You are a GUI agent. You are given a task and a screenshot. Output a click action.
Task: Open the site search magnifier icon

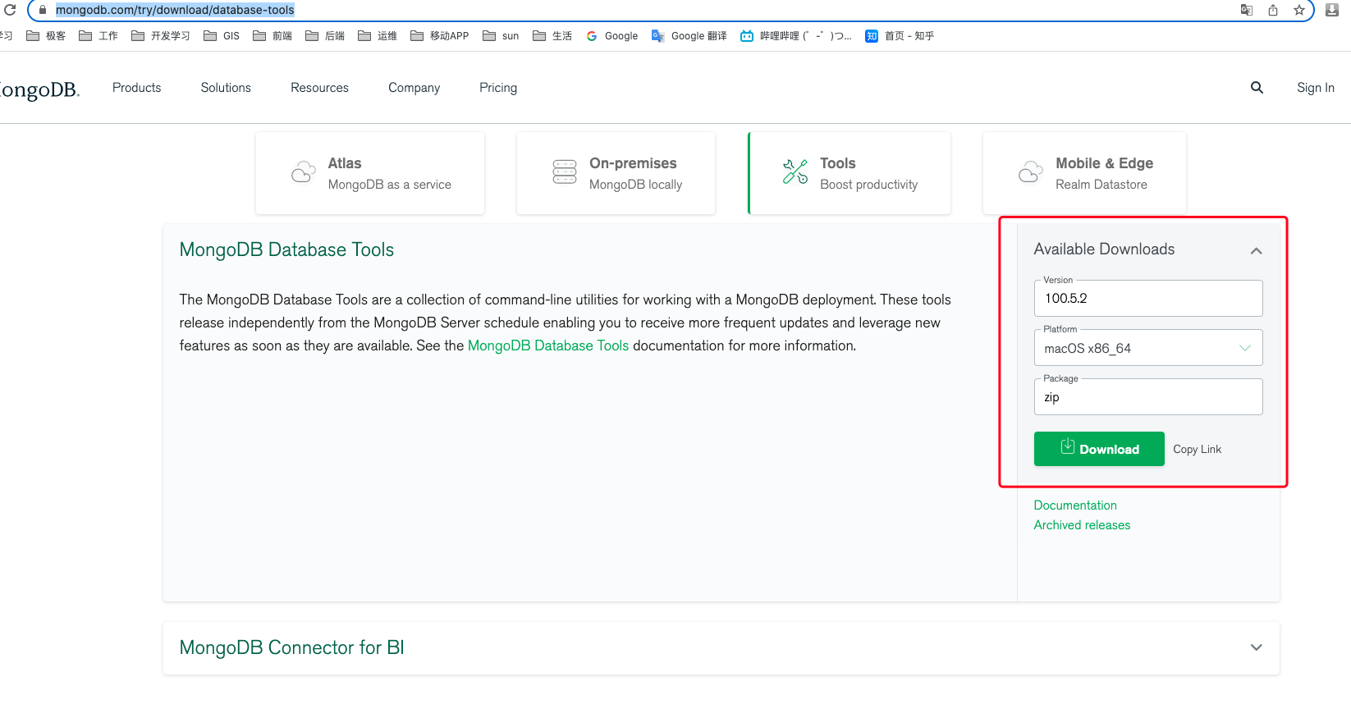(1257, 88)
